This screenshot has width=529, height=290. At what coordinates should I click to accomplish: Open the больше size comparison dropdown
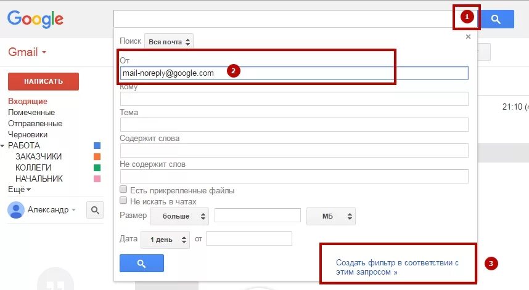(x=179, y=216)
